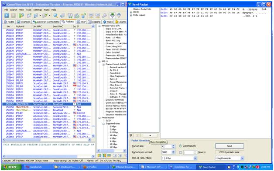The image size is (274, 171).
Task: Click packet list horizontal scrollbar right arrow
Action: pyautogui.click(x=89, y=140)
